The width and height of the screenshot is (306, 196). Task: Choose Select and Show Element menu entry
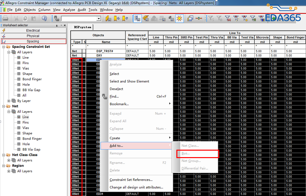coord(129,81)
